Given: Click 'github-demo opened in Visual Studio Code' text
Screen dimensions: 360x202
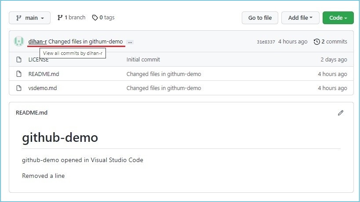Looking at the screenshot, I should (x=83, y=160).
